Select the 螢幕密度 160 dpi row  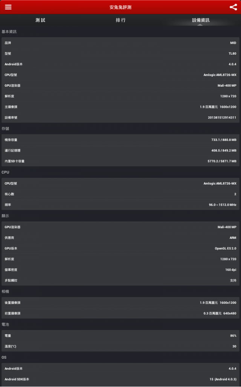pyautogui.click(x=120, y=270)
